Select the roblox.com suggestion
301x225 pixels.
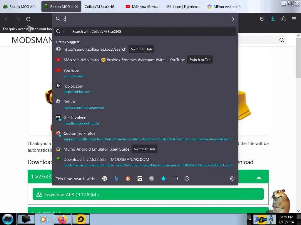[145, 89]
